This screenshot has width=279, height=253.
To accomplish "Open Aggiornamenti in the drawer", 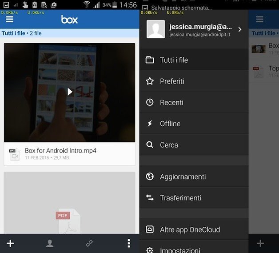I will [194, 177].
